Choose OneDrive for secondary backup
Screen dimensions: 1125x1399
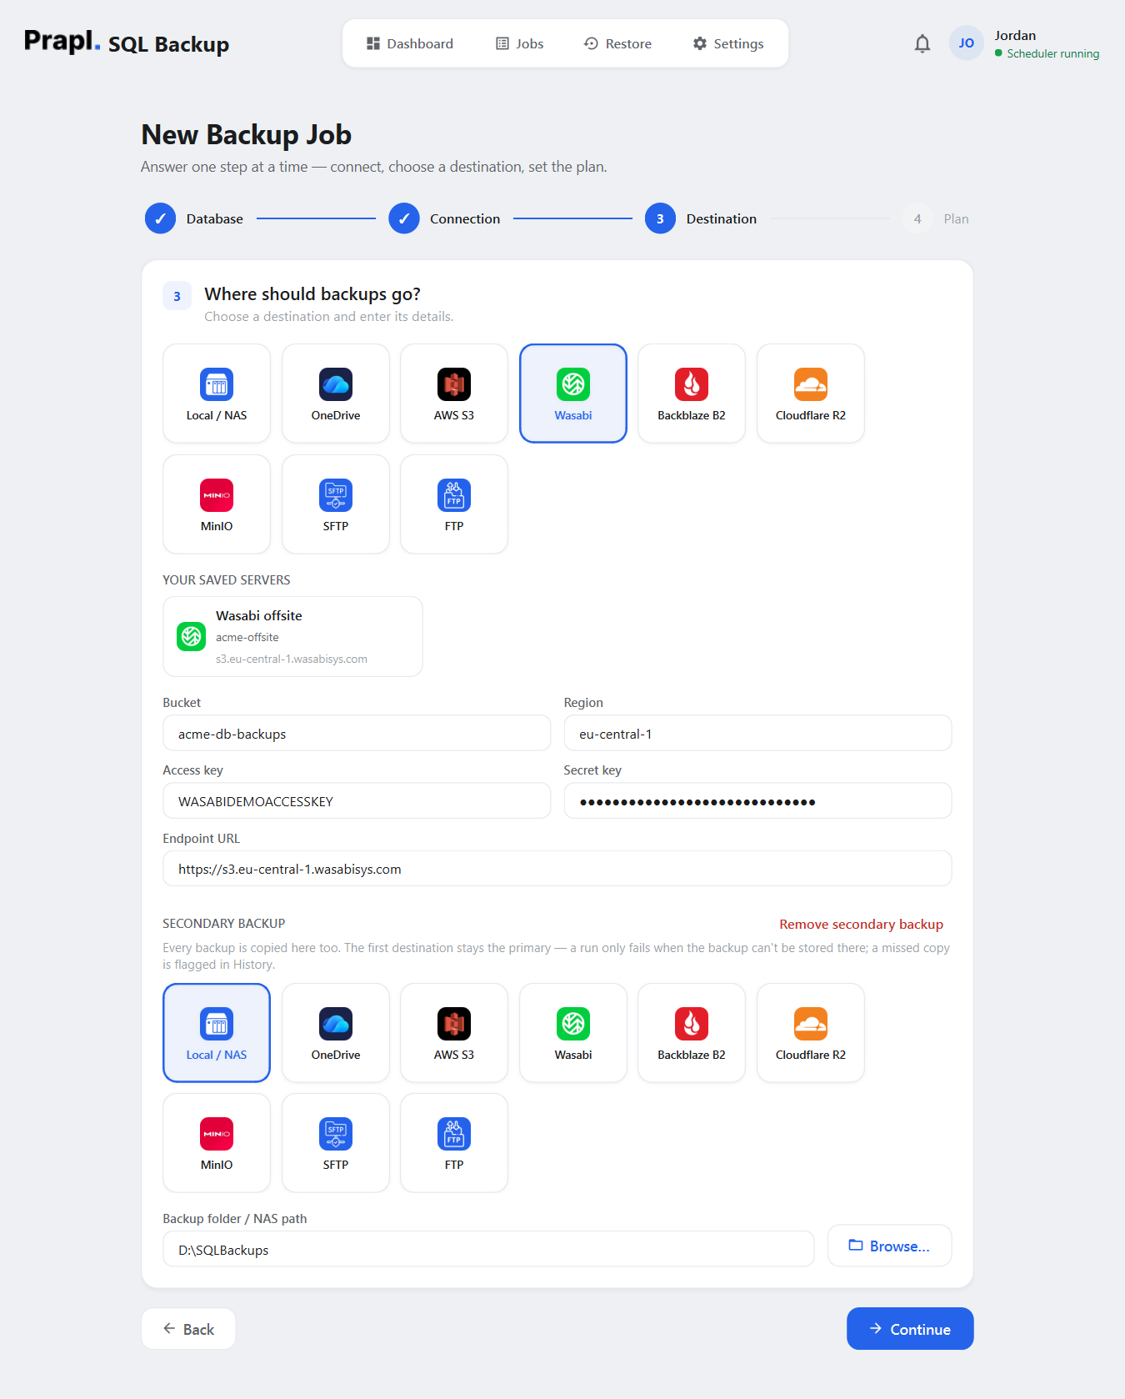pos(336,1033)
